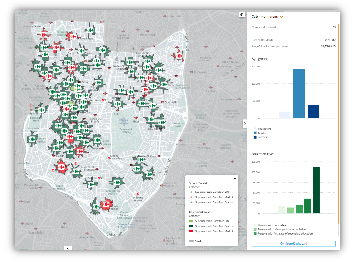Click the Alfonso XIII metro station icon
Screen dimensions: 356x263
coord(165,16)
